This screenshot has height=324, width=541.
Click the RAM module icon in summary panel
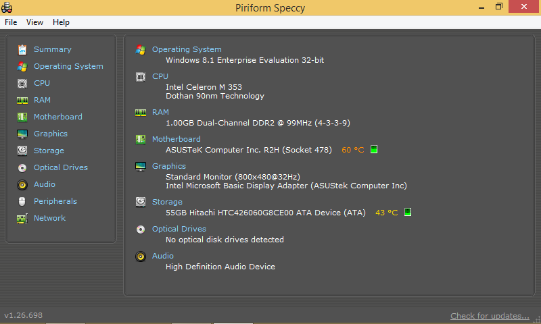[x=141, y=112]
